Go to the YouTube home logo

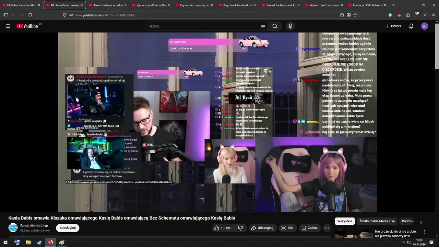pyautogui.click(x=27, y=26)
